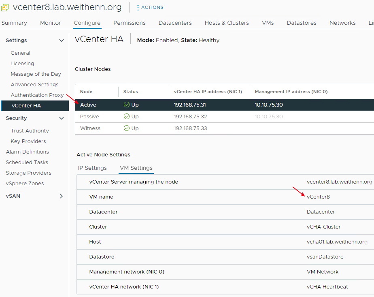The width and height of the screenshot is (374, 297).
Task: Click the VM name value vCenter8
Action: point(318,197)
